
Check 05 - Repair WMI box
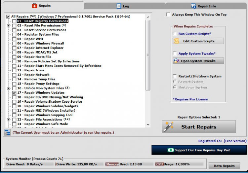point(14,39)
